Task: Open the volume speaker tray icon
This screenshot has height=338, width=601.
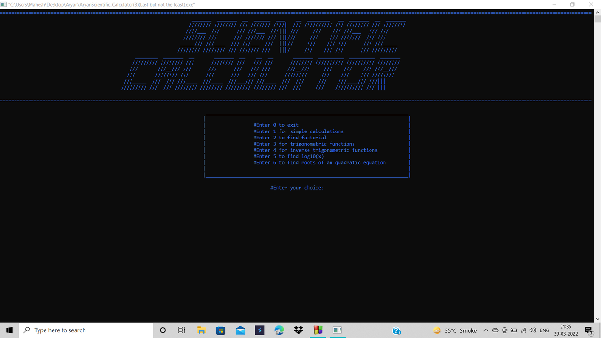Action: pos(532,330)
